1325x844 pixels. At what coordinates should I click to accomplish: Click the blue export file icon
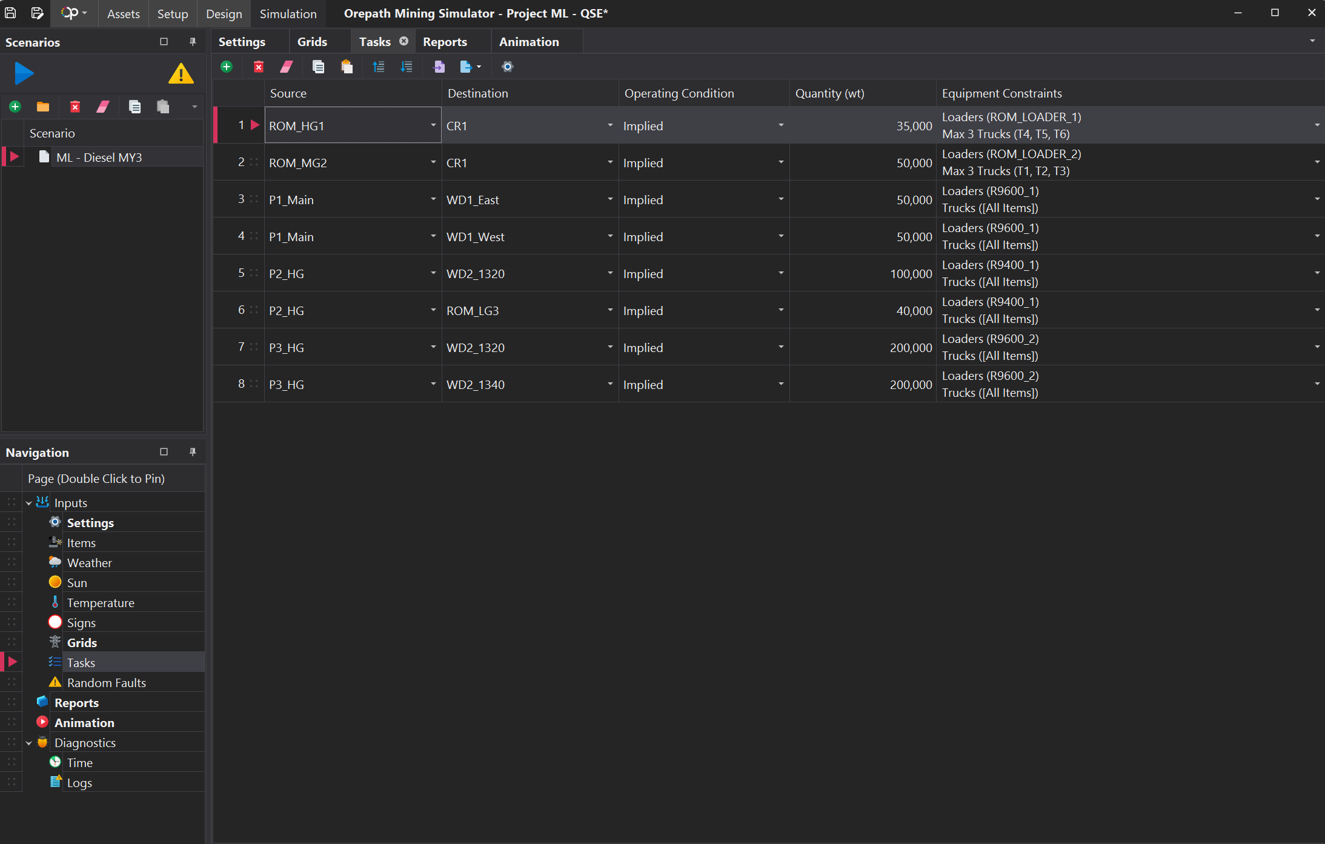click(x=465, y=67)
